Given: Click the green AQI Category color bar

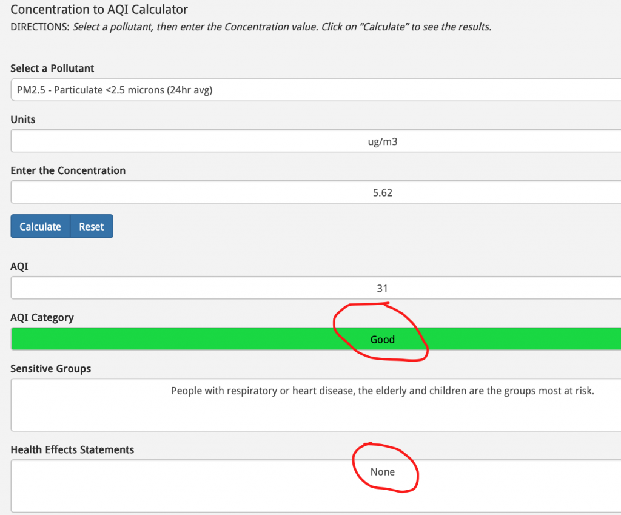Looking at the screenshot, I should click(x=182, y=339).
